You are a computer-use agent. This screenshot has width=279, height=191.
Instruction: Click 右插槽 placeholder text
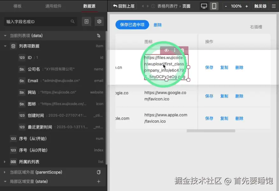point(256,27)
